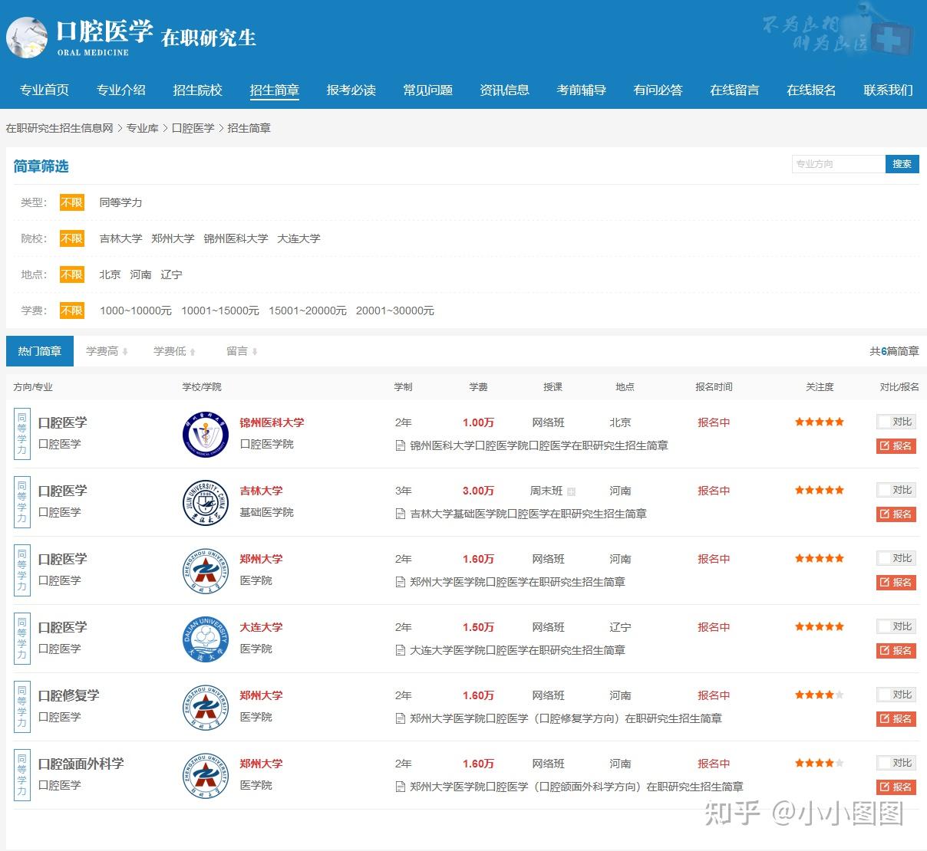The width and height of the screenshot is (927, 851).
Task: Tick the 对比 checkbox for 吉林大学
Action: coord(883,490)
